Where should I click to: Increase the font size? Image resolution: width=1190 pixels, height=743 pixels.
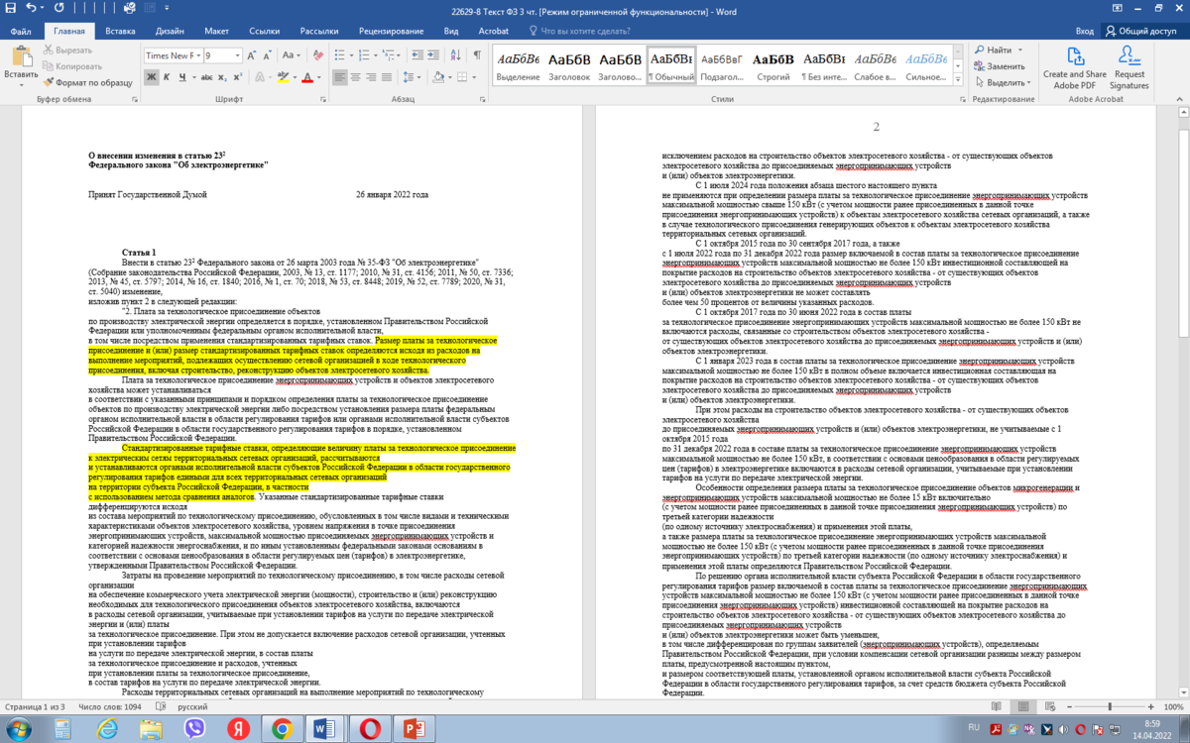252,55
